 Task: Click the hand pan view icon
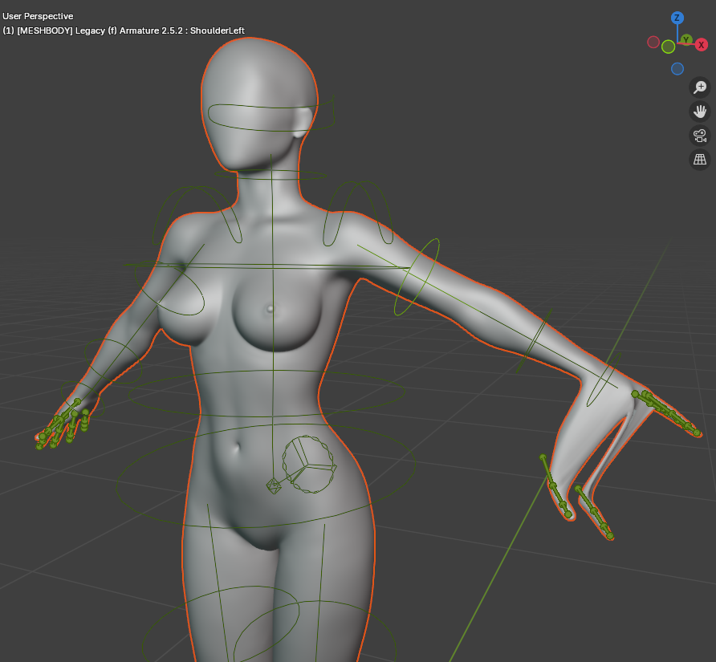tap(700, 112)
